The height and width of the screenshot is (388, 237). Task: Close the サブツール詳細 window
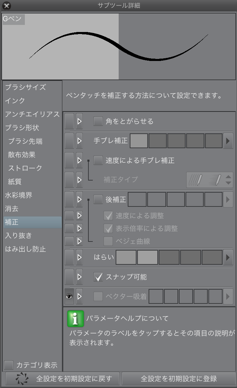pos(6,5)
